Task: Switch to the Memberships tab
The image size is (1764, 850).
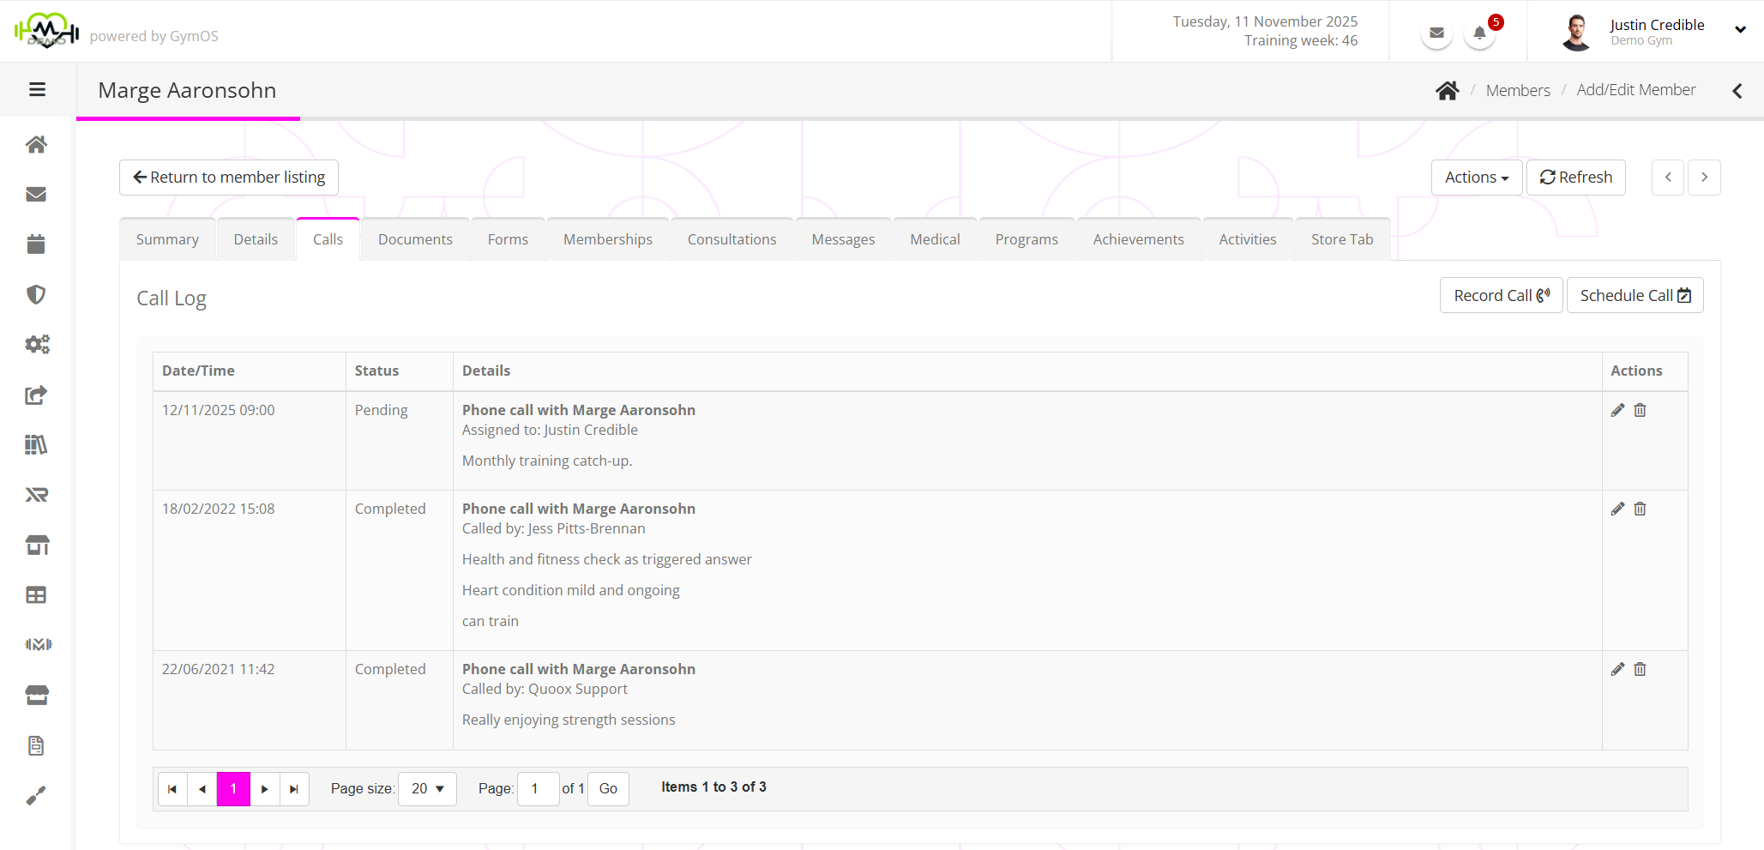Action: click(x=607, y=239)
